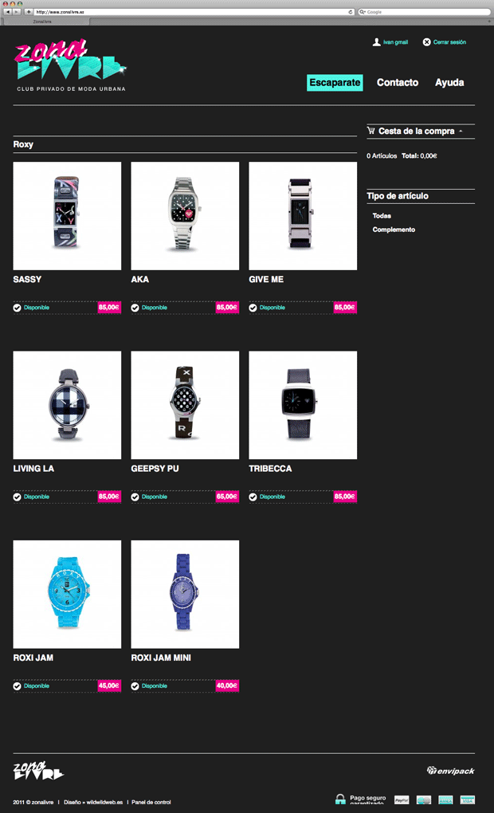Click the browser back arrow button

click(7, 11)
